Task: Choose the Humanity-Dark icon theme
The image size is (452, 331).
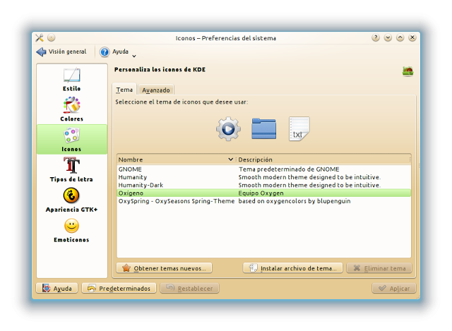Action: [141, 185]
